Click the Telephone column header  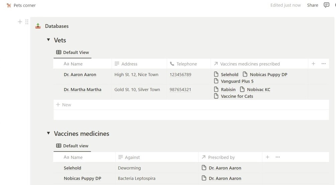click(x=186, y=64)
